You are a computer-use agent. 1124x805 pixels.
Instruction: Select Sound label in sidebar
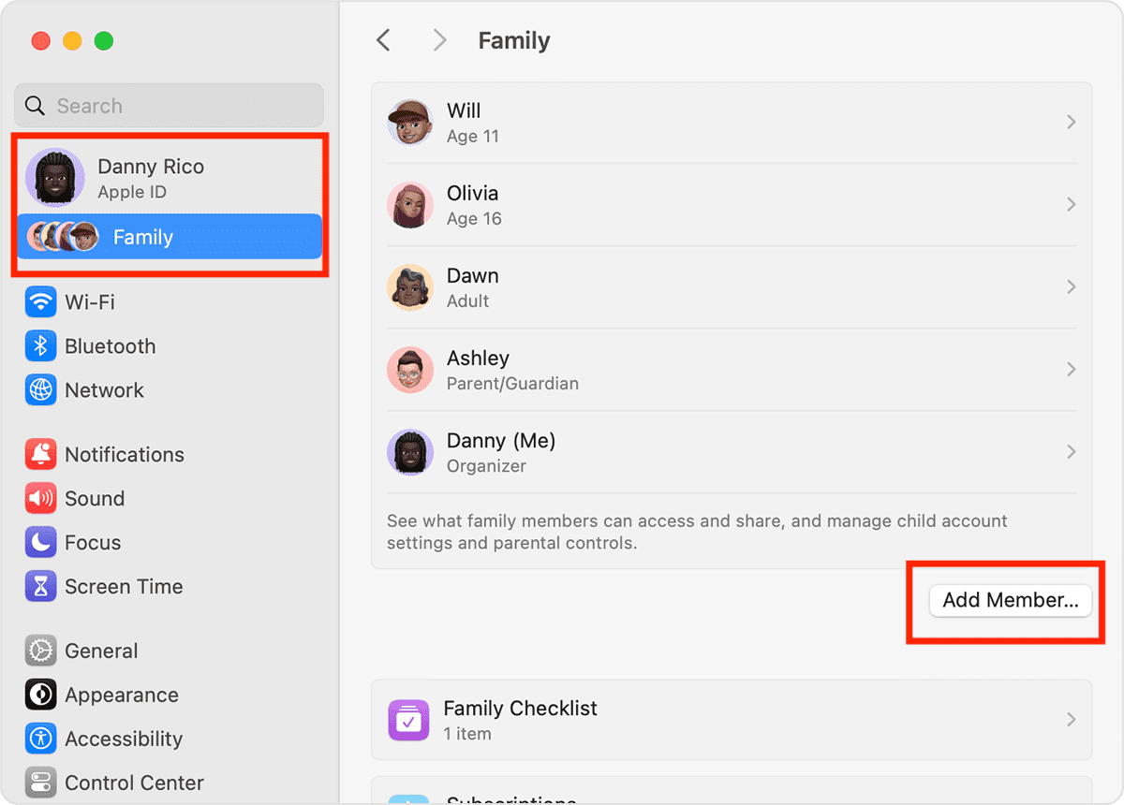(95, 498)
